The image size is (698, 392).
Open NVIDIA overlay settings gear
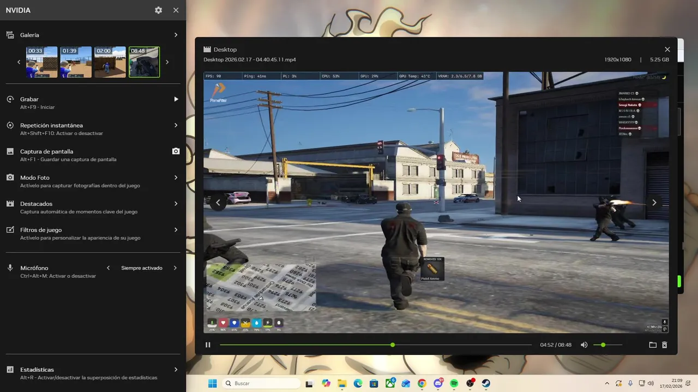tap(158, 10)
